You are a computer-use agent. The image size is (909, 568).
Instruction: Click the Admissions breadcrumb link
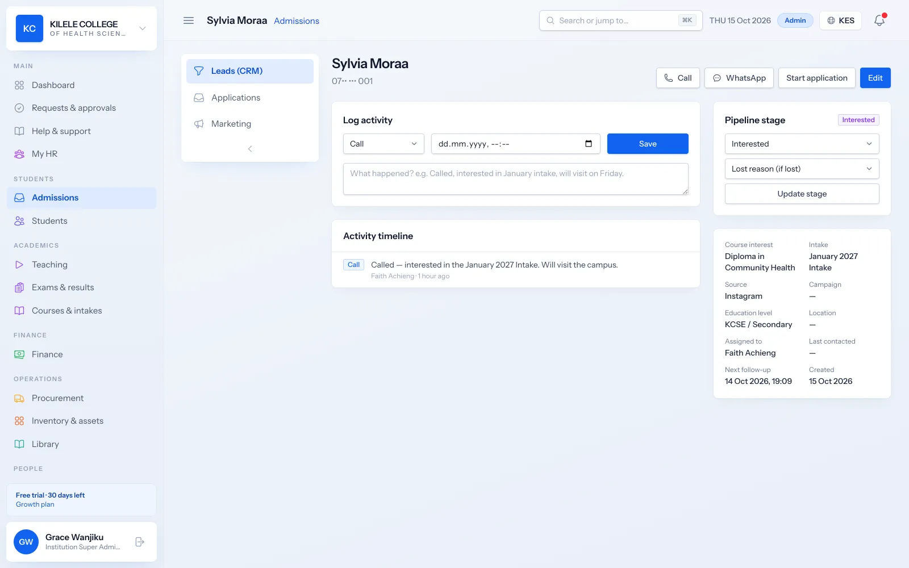coord(297,21)
